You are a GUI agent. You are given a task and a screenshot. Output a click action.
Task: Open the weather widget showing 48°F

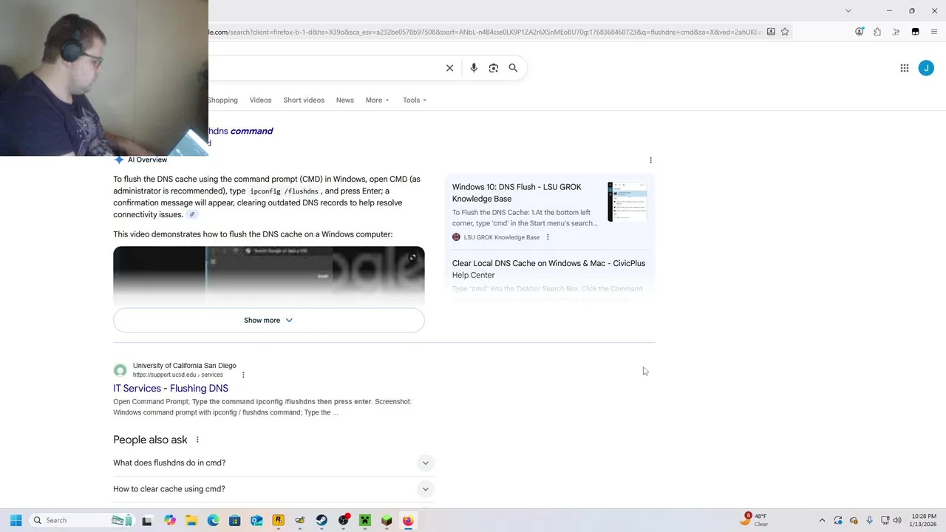click(x=755, y=520)
